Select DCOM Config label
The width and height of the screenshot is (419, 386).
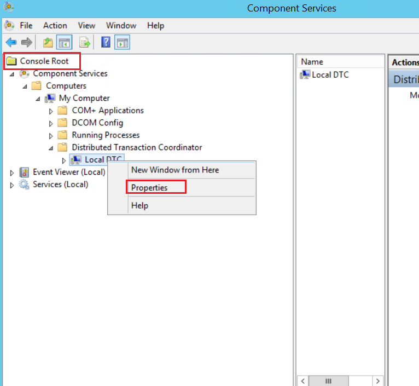coord(97,123)
